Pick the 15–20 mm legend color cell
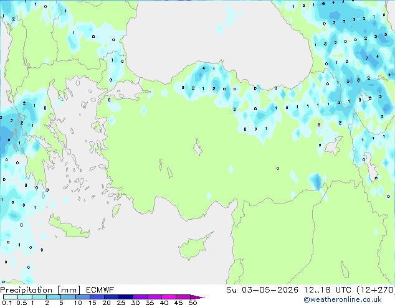The width and height of the screenshot is (395, 305). pyautogui.click(x=97, y=297)
